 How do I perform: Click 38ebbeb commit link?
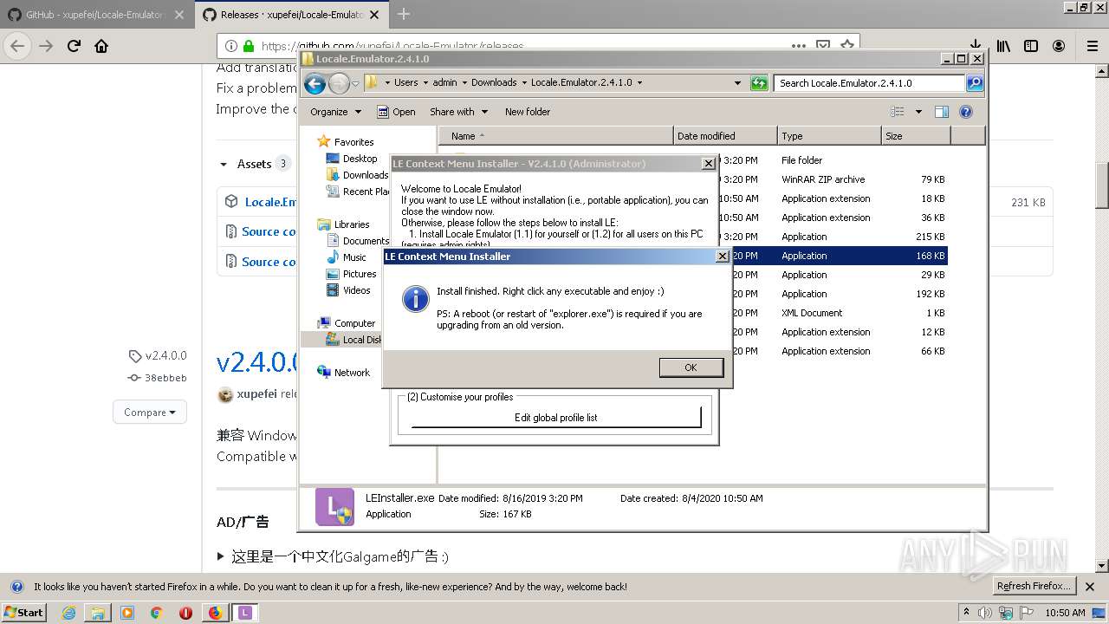(158, 378)
